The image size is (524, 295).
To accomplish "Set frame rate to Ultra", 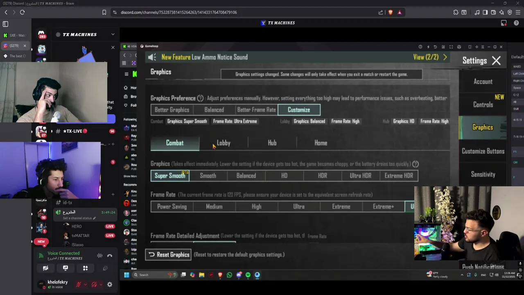I will tap(299, 206).
